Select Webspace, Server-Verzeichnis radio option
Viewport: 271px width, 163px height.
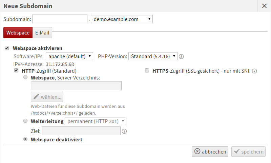(25, 78)
